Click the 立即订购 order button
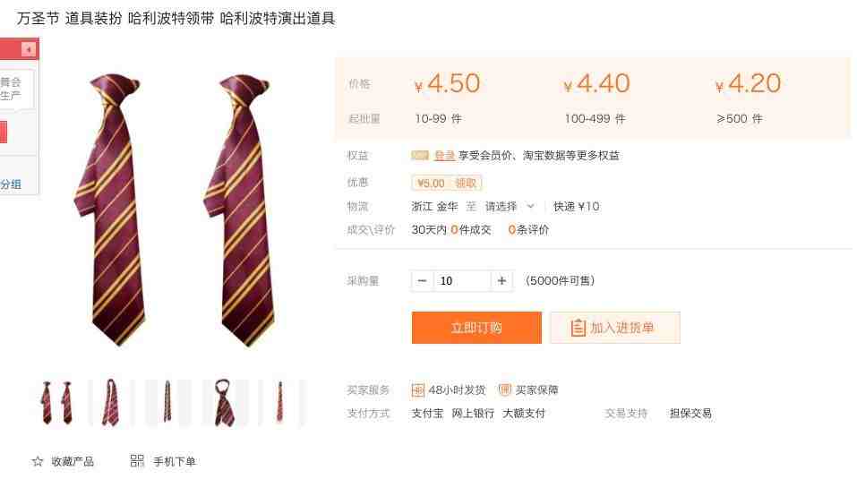Viewport: 857px width, 479px height. 476,328
